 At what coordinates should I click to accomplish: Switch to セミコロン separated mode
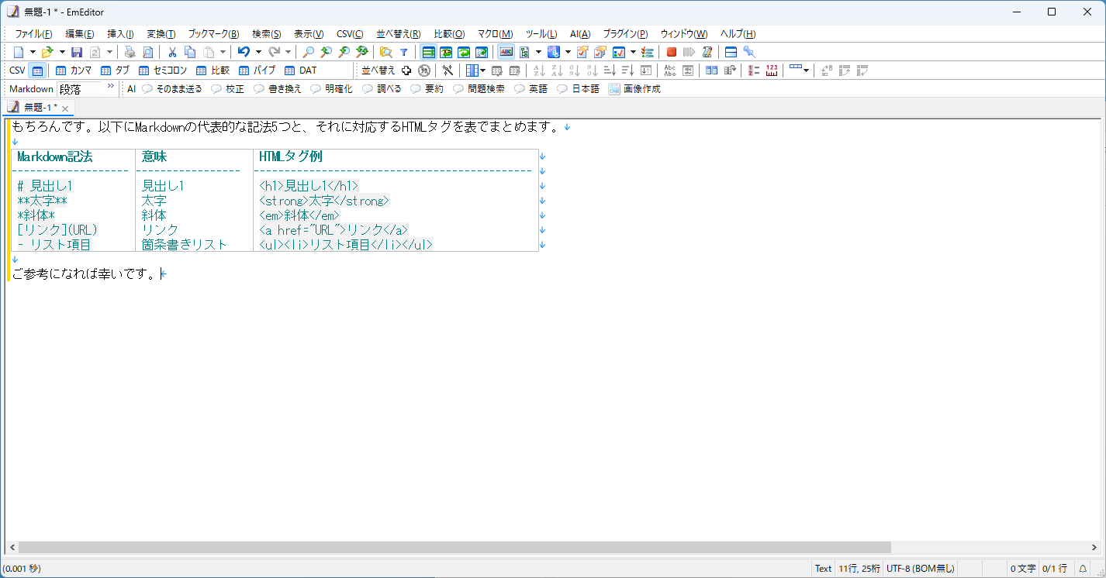pos(163,71)
